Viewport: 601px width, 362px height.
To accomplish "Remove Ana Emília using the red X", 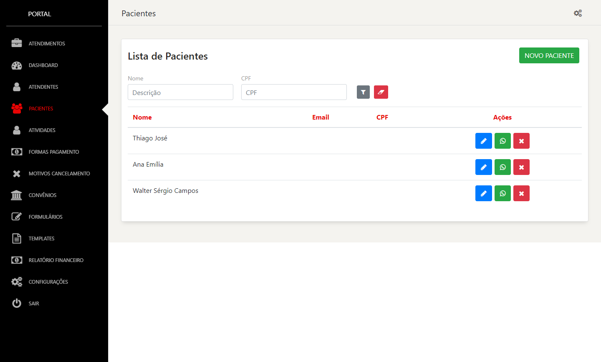I will click(521, 167).
